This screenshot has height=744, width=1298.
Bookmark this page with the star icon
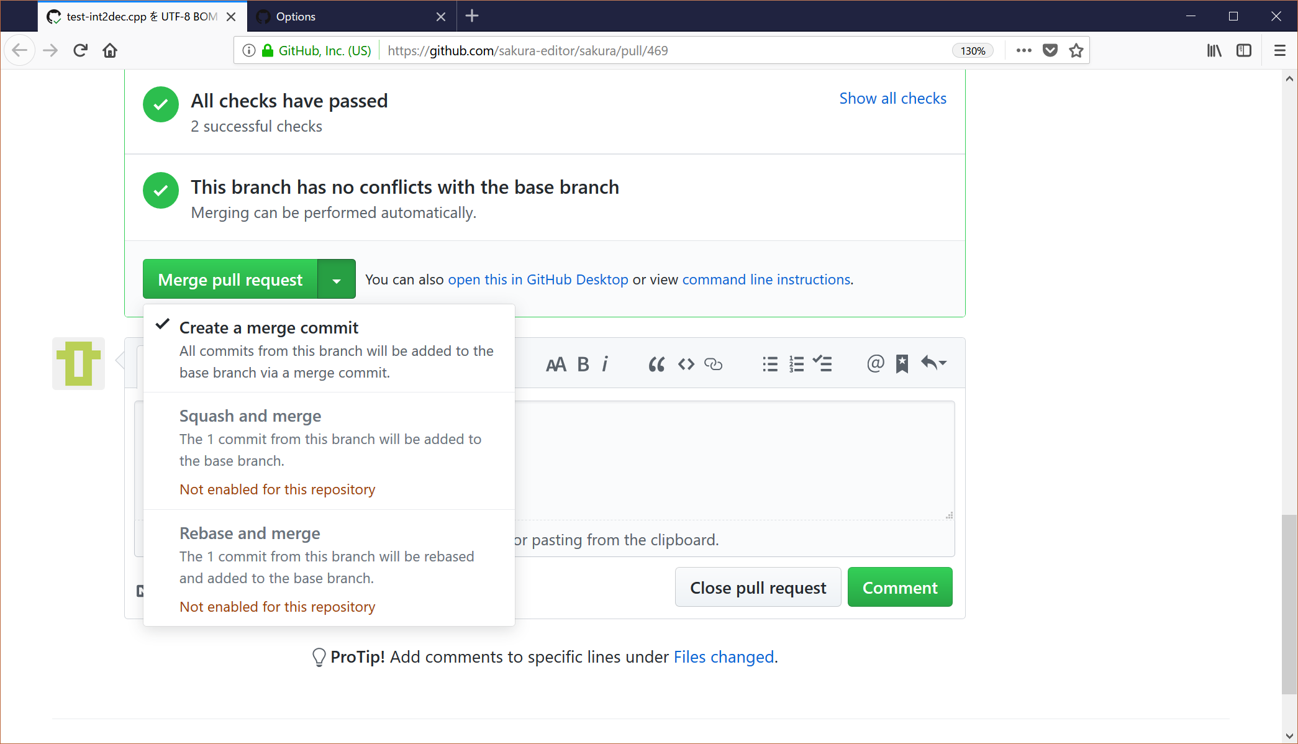pyautogui.click(x=1076, y=50)
